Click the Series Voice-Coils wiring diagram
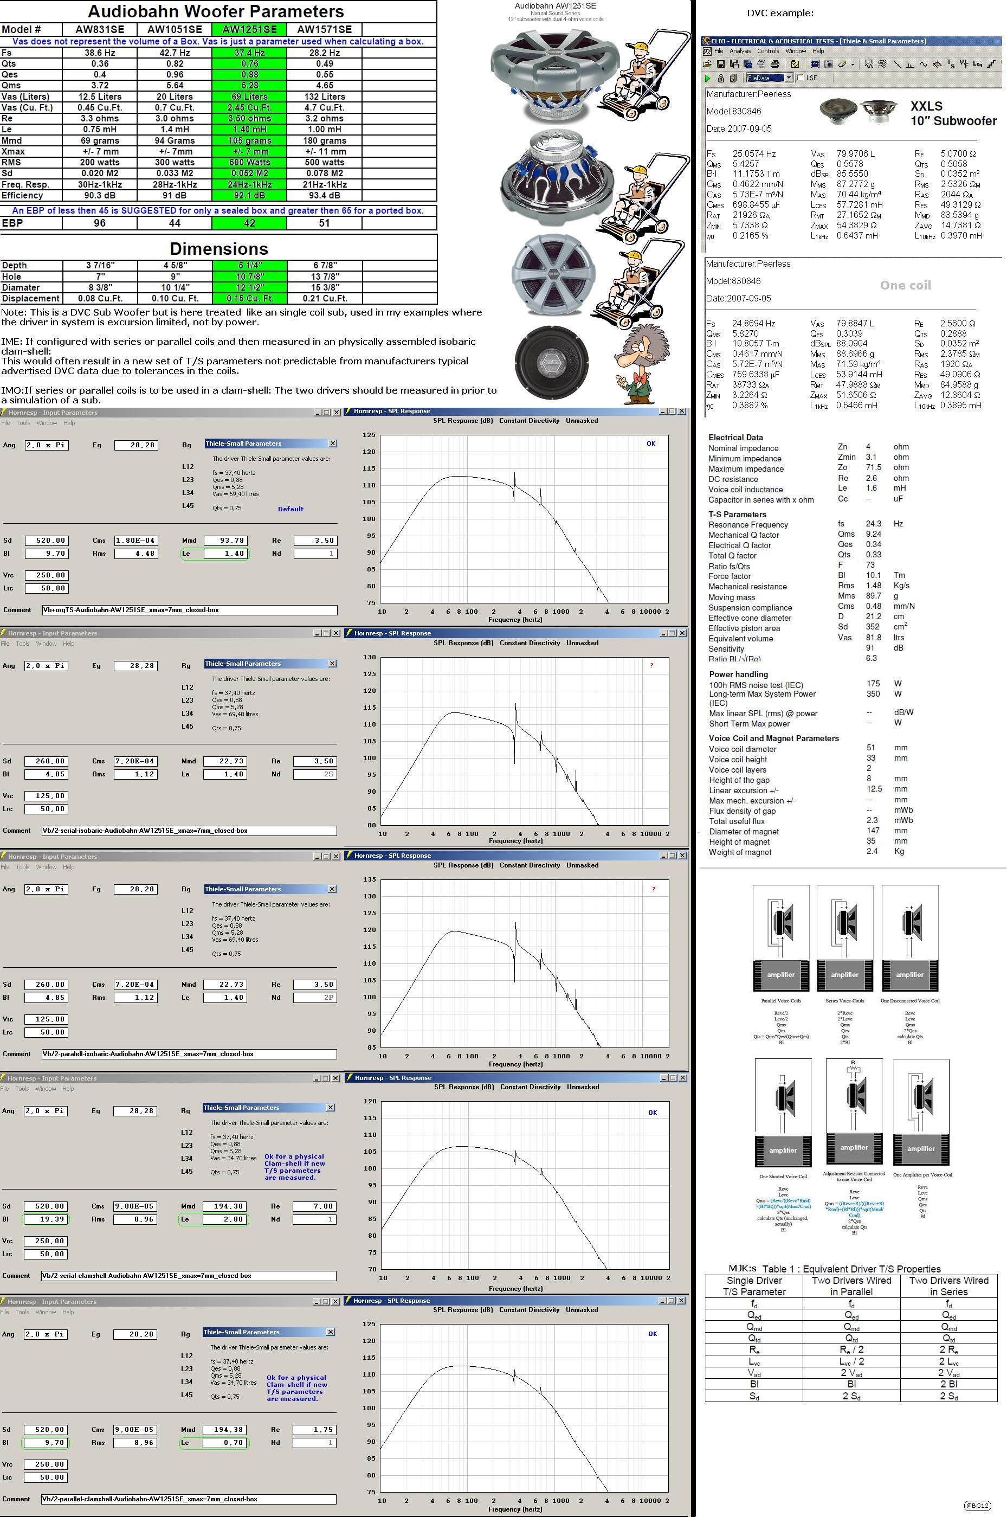Screen dimensions: 1007x1517 845,939
